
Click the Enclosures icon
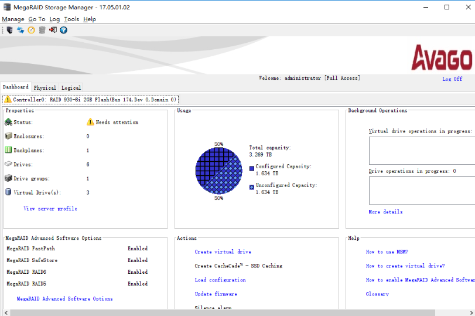tap(8, 136)
